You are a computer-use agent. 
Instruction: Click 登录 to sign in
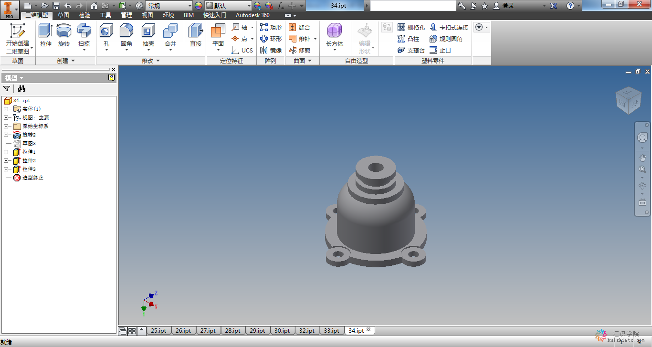tap(504, 6)
